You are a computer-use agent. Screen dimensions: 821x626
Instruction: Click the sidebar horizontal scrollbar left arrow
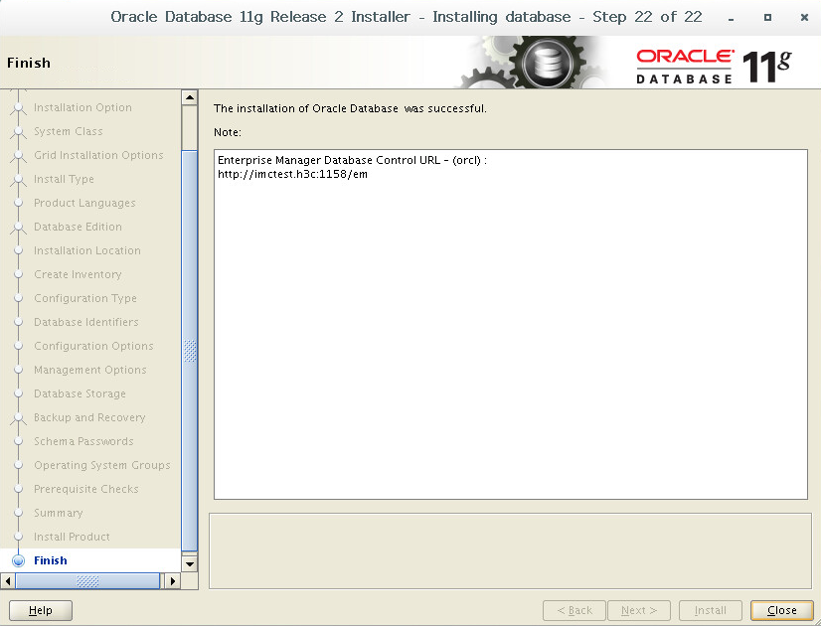point(8,581)
